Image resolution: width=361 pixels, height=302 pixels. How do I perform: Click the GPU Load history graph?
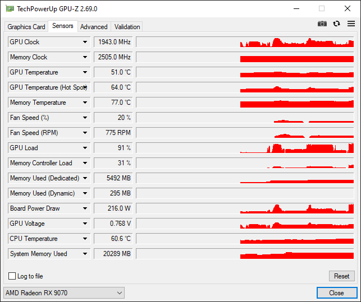[245, 148]
